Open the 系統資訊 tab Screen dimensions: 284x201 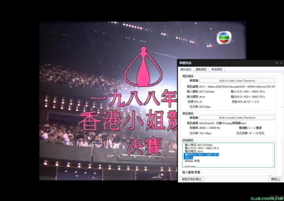coord(217,69)
